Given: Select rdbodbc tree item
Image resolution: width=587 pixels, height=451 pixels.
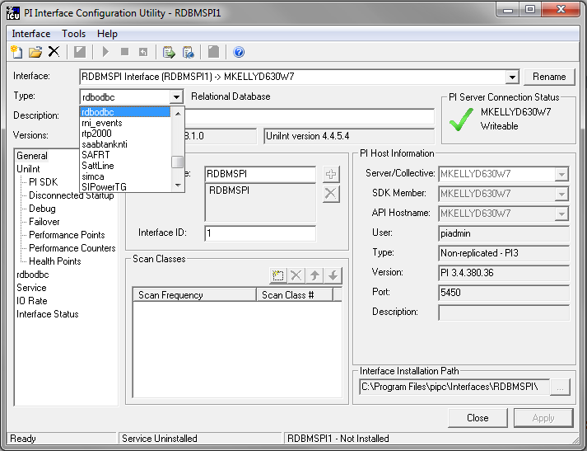Looking at the screenshot, I should click(33, 275).
